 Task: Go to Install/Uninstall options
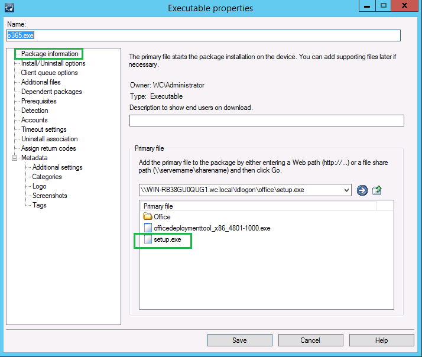click(53, 63)
